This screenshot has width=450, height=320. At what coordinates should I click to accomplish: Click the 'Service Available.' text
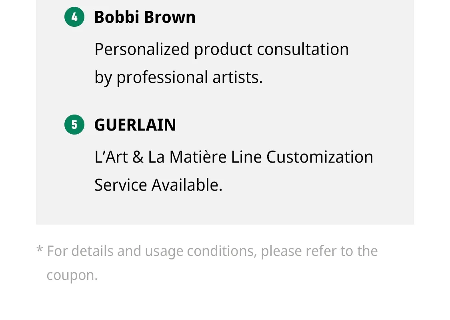[x=158, y=185]
